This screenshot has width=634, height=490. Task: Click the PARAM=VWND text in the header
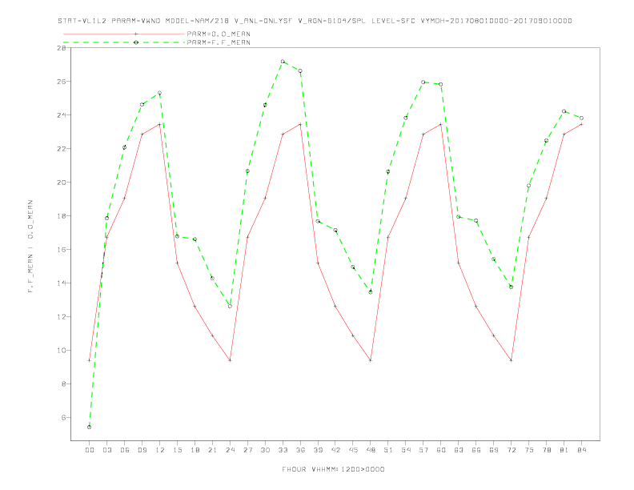point(136,21)
